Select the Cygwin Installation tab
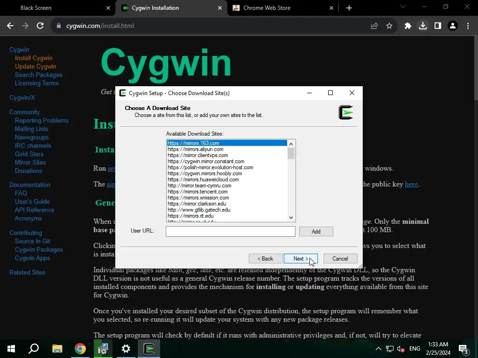The width and height of the screenshot is (478, 358). click(171, 8)
